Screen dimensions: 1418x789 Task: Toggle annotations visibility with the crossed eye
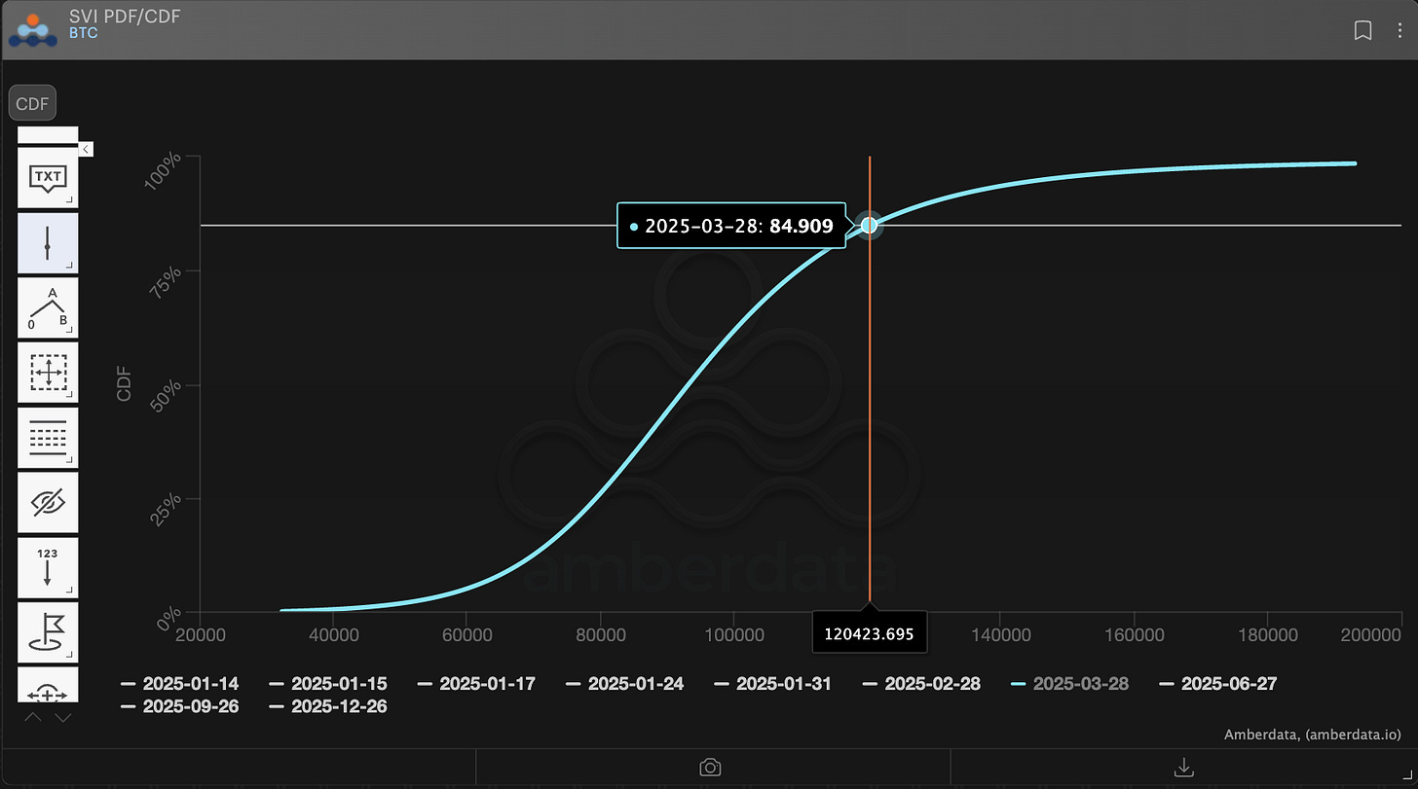click(48, 502)
